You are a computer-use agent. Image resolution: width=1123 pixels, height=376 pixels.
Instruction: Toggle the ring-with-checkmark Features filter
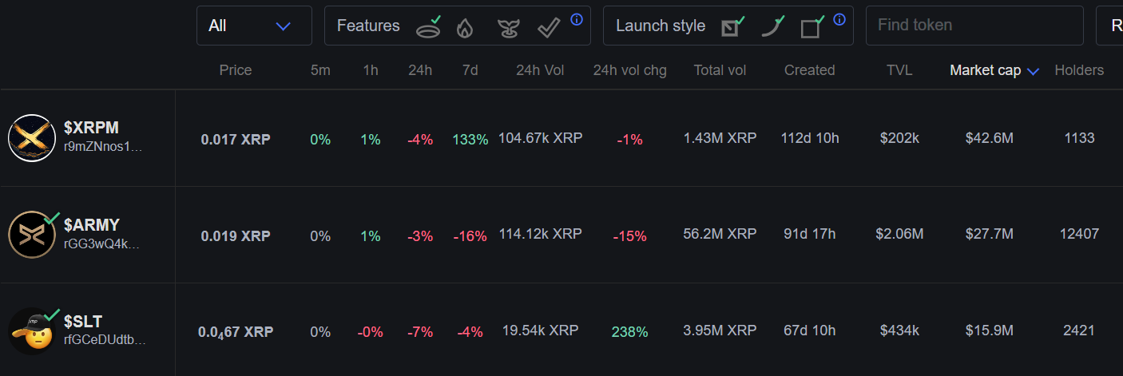point(429,28)
